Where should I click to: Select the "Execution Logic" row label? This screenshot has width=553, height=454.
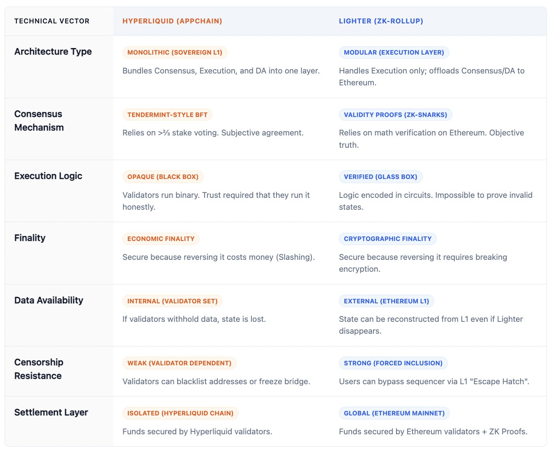coord(48,176)
